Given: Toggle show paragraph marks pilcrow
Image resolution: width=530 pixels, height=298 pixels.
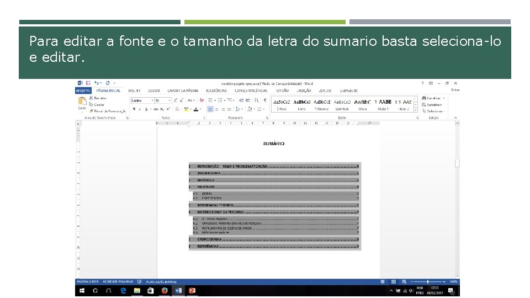Looking at the screenshot, I should pos(265,100).
